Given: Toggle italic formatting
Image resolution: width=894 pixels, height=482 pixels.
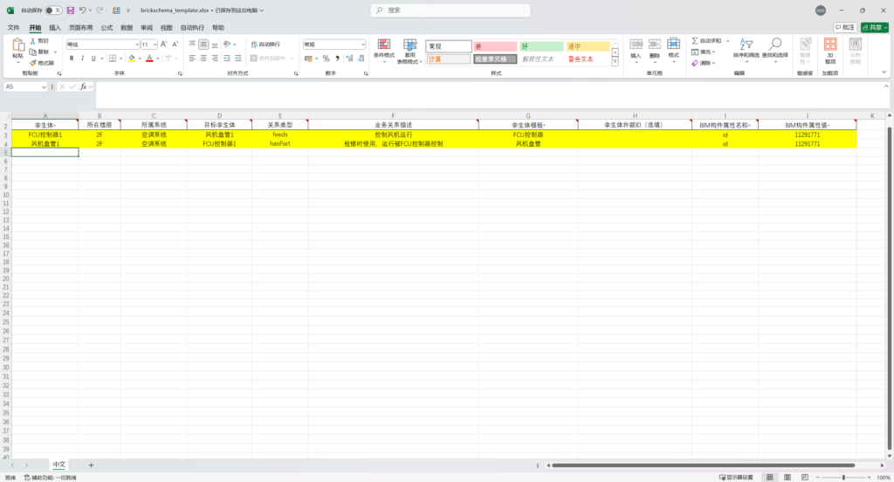Looking at the screenshot, I should pyautogui.click(x=82, y=59).
